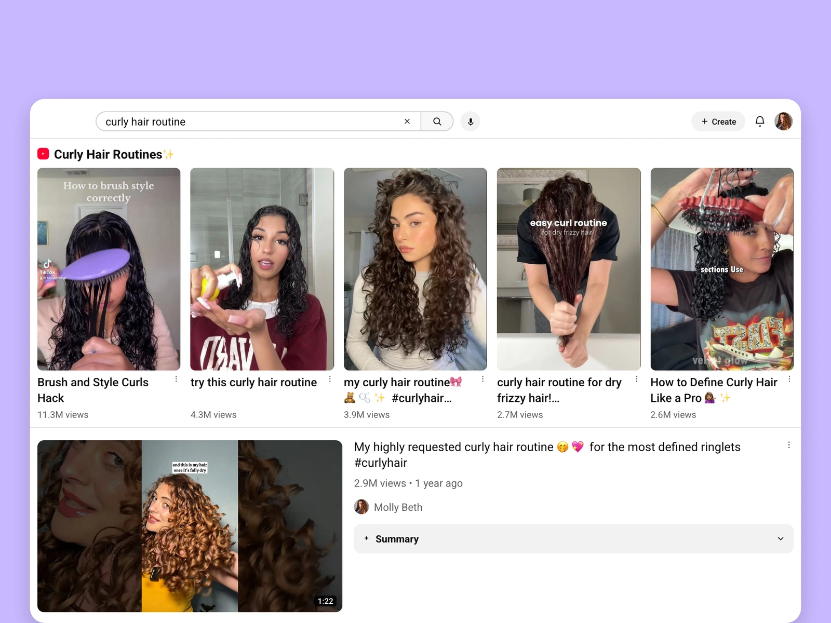Viewport: 831px width, 623px height.
Task: Open the notifications bell
Action: point(760,121)
